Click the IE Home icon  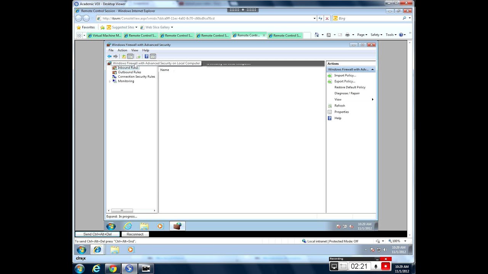pos(316,35)
